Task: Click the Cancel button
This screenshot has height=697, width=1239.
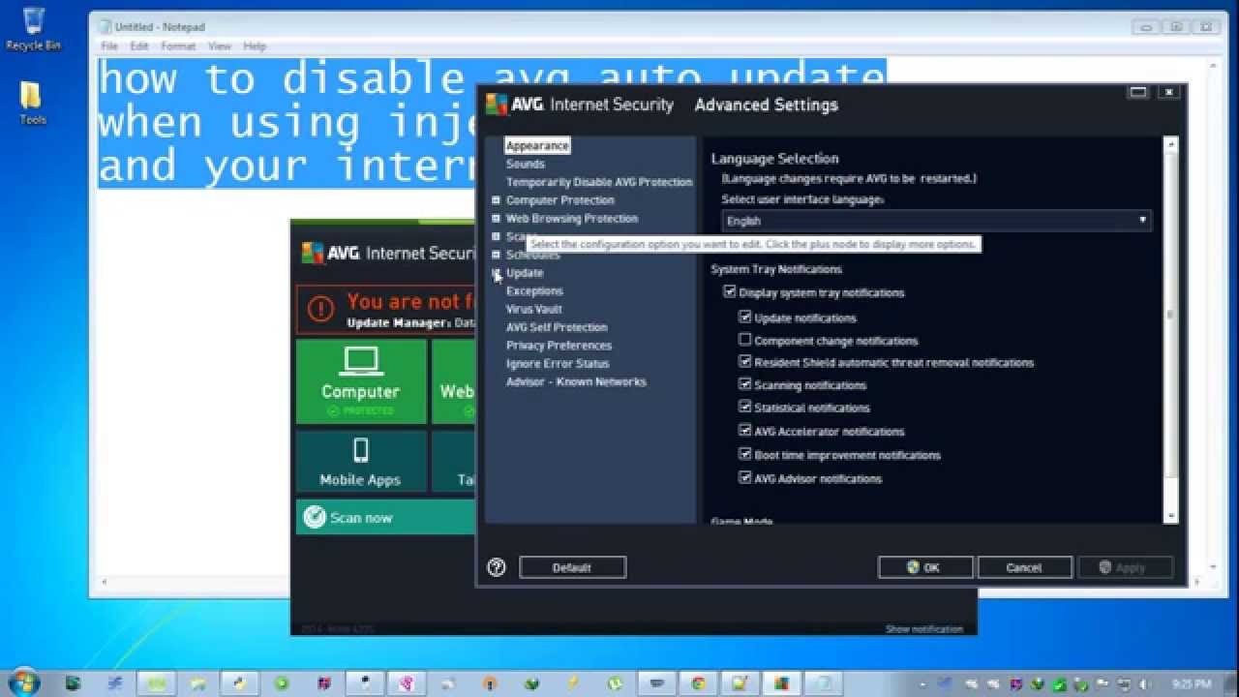Action: click(1024, 568)
